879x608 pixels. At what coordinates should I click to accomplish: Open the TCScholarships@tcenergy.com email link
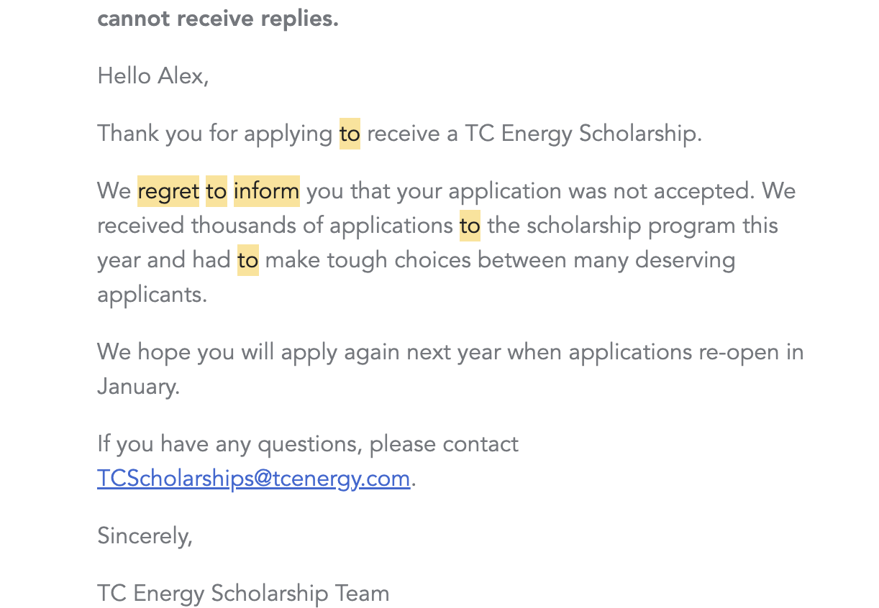point(253,479)
